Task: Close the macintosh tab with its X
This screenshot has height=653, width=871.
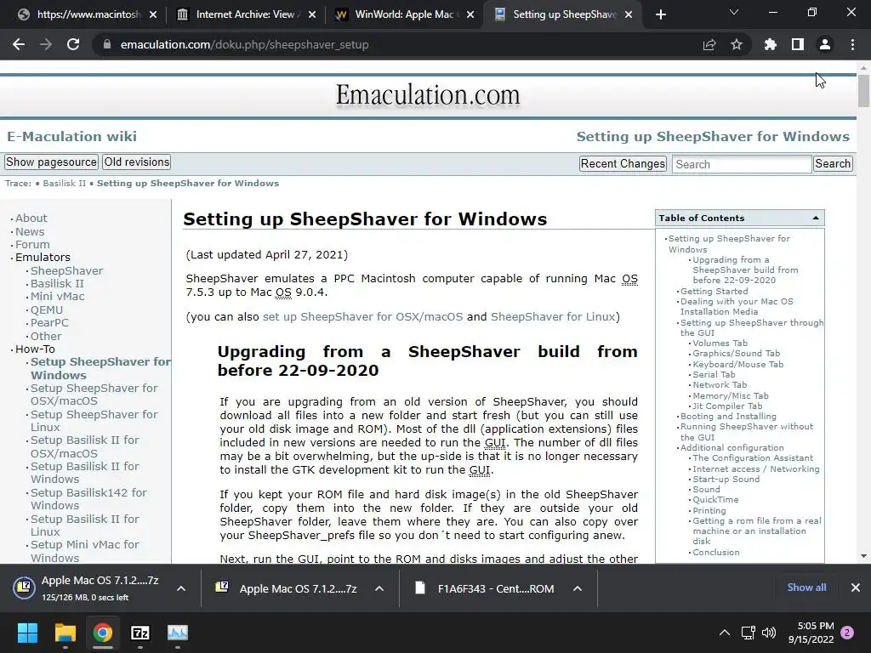Action: 153,14
